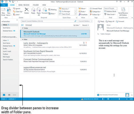
Task: Click the Undo icon in title bar
Action: pyautogui.click(x=10, y=1)
